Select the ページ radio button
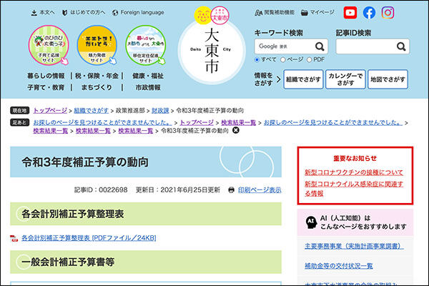 point(283,59)
